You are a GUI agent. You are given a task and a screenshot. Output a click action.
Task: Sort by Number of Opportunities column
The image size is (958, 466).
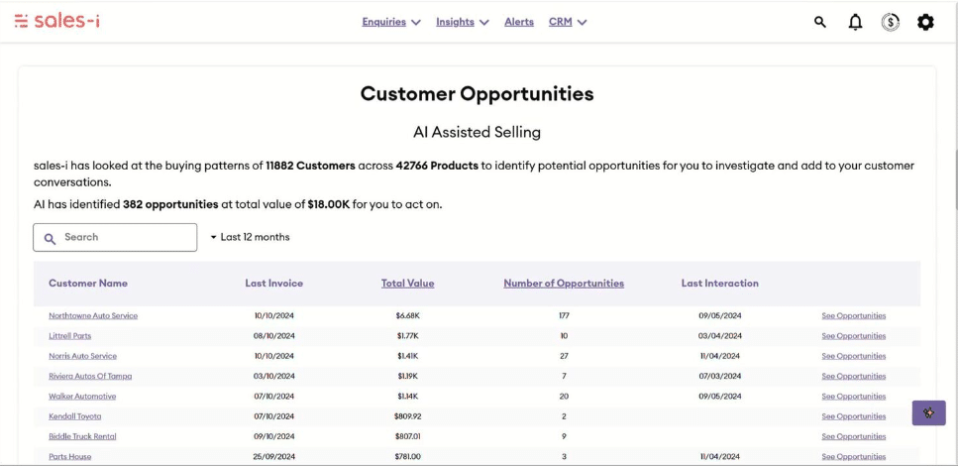tap(564, 284)
